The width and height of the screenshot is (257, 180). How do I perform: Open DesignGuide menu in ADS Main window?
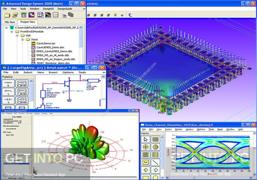click(x=65, y=9)
